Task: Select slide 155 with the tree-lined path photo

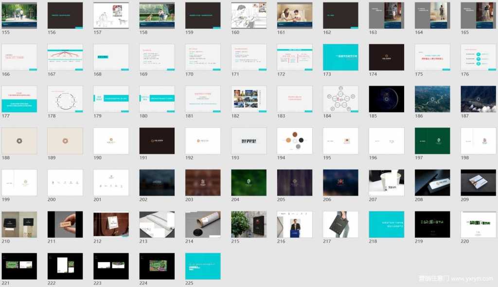Action: click(19, 16)
